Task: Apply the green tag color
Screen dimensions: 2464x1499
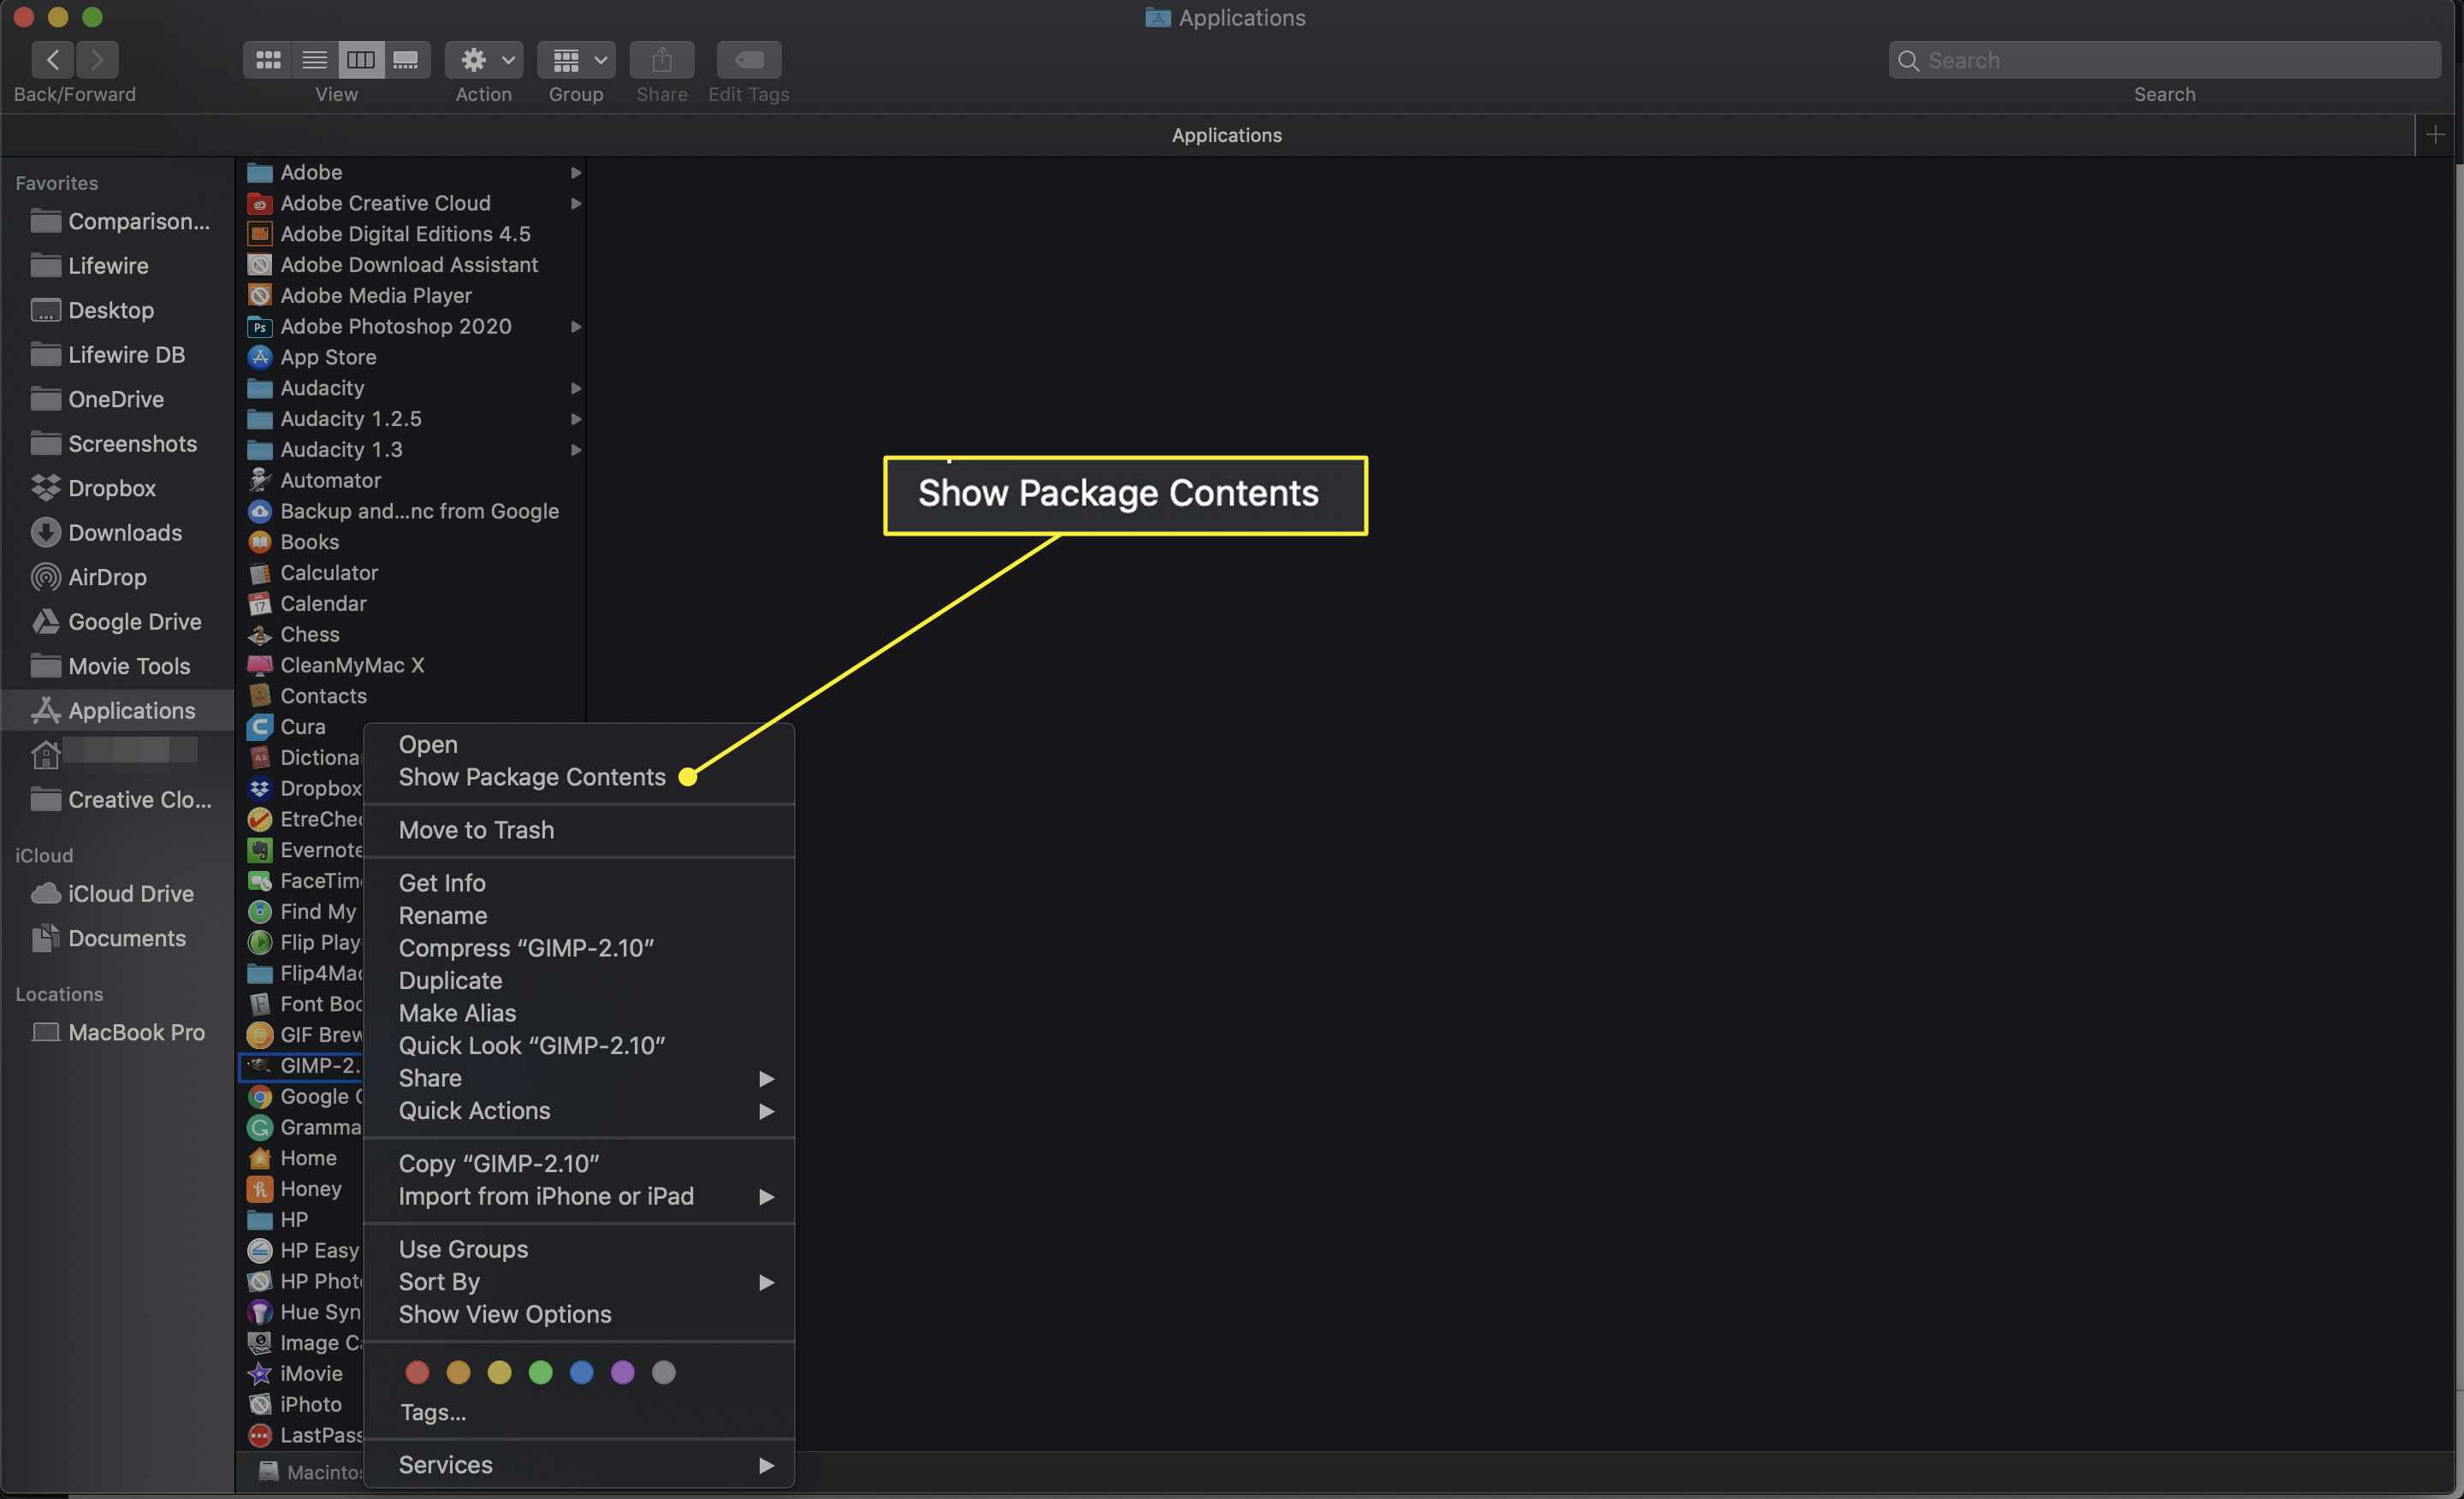Action: click(540, 1372)
